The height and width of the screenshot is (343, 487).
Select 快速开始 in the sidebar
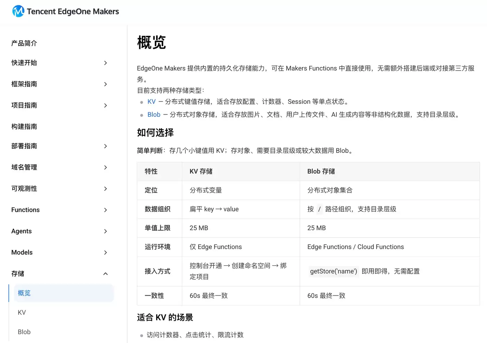[24, 63]
